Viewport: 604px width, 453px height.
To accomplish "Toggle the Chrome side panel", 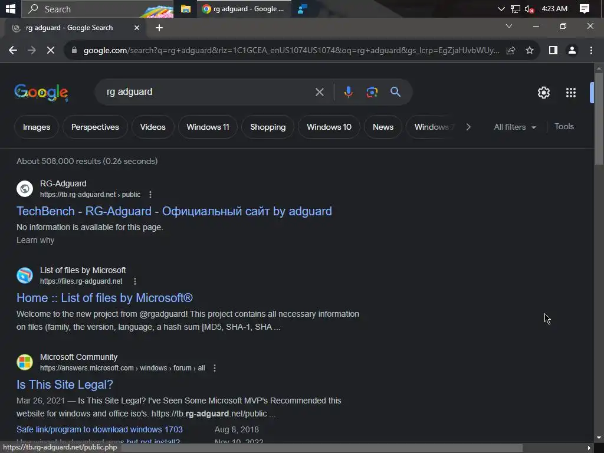I will 553,50.
